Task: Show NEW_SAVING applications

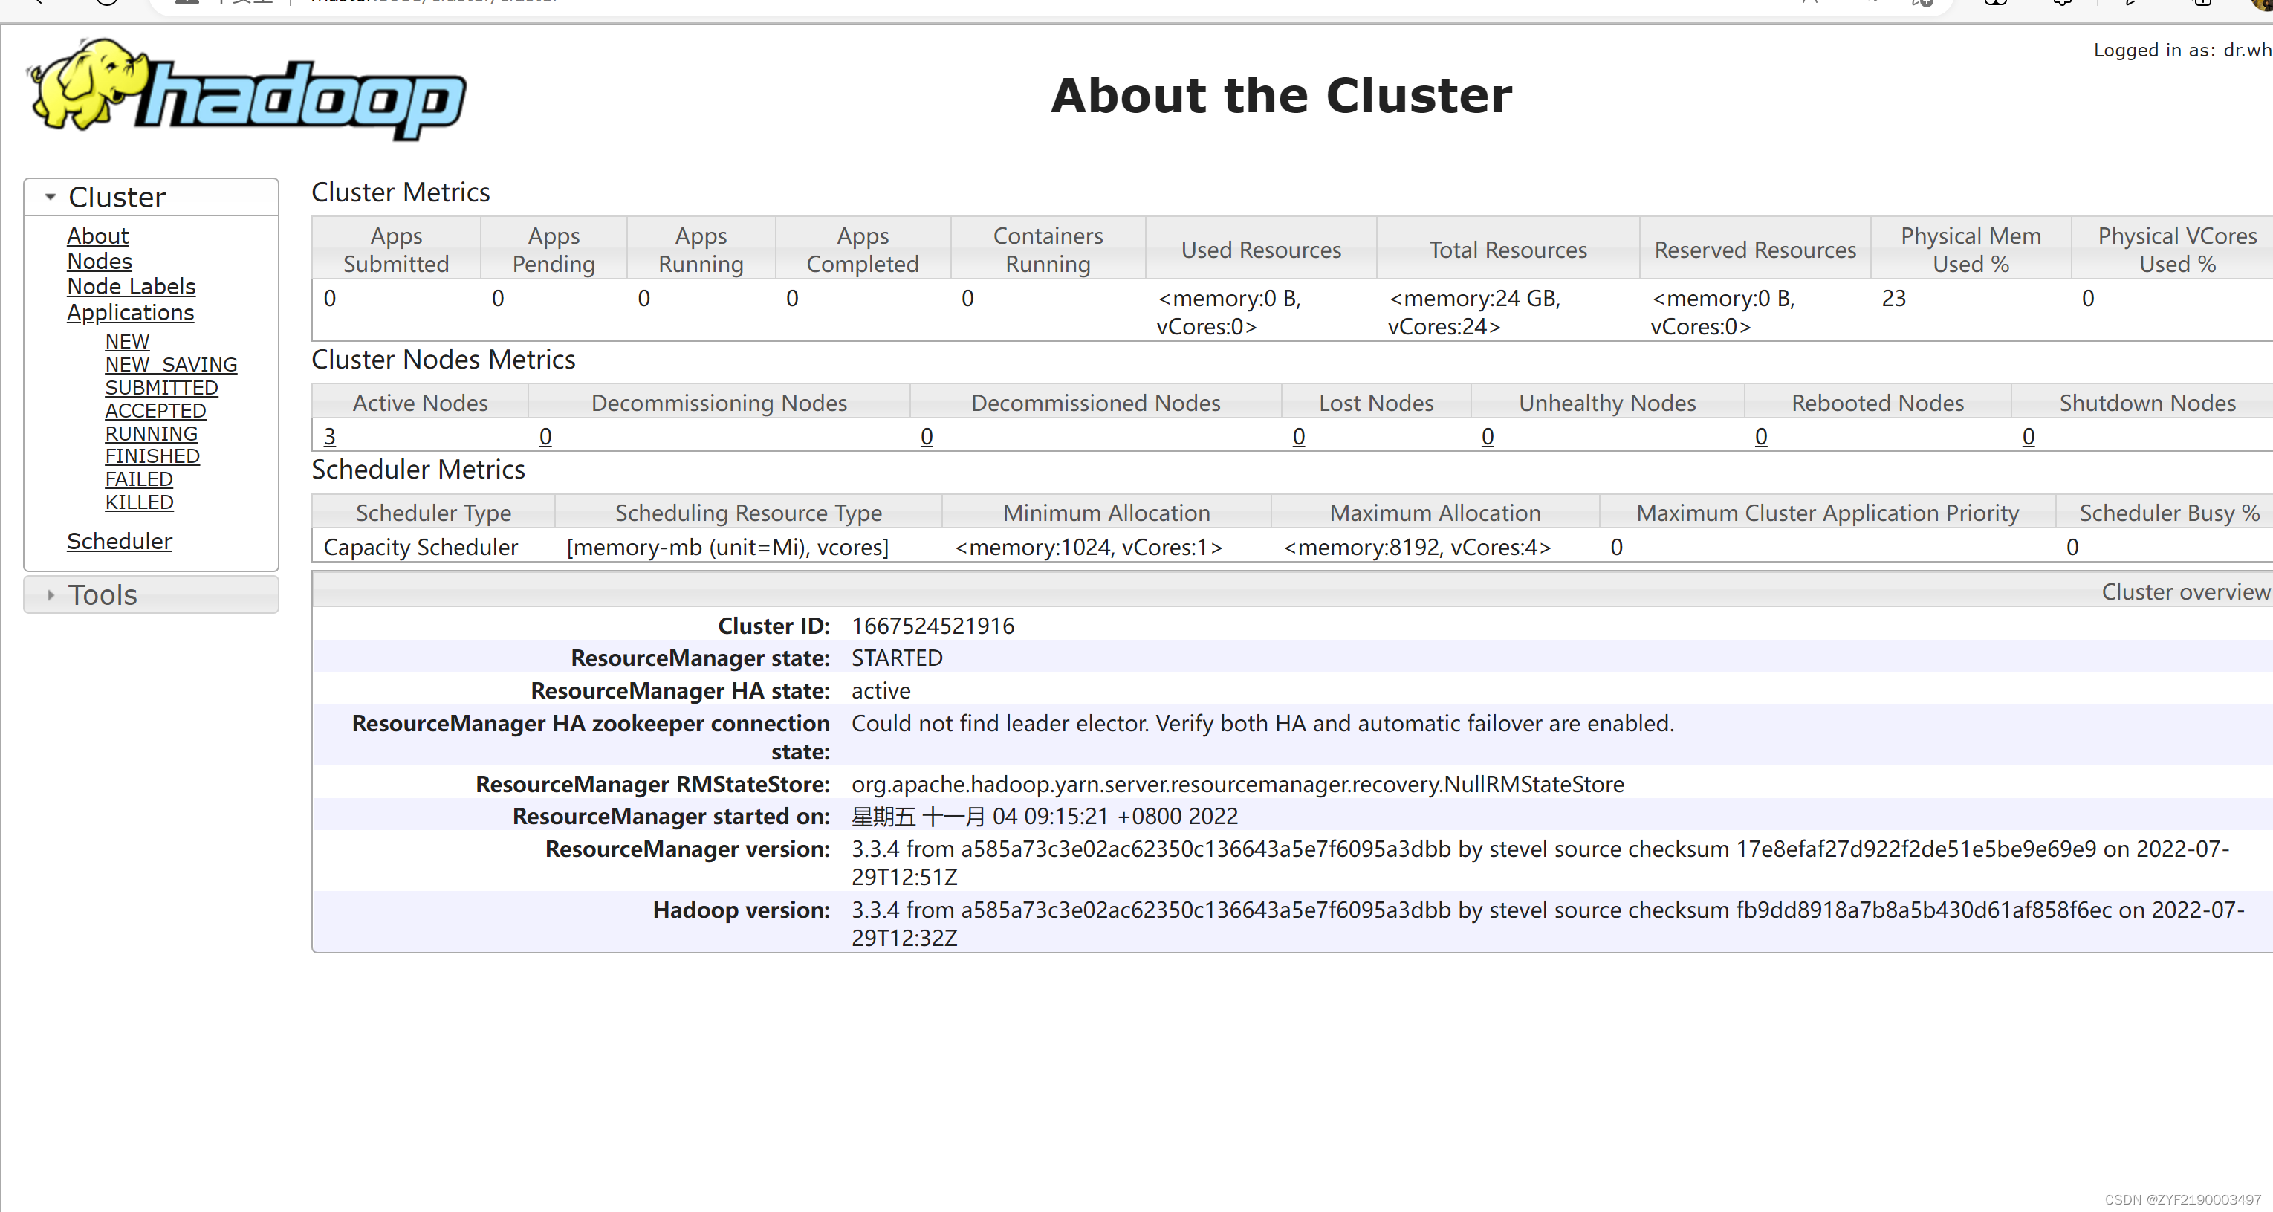Action: tap(170, 365)
